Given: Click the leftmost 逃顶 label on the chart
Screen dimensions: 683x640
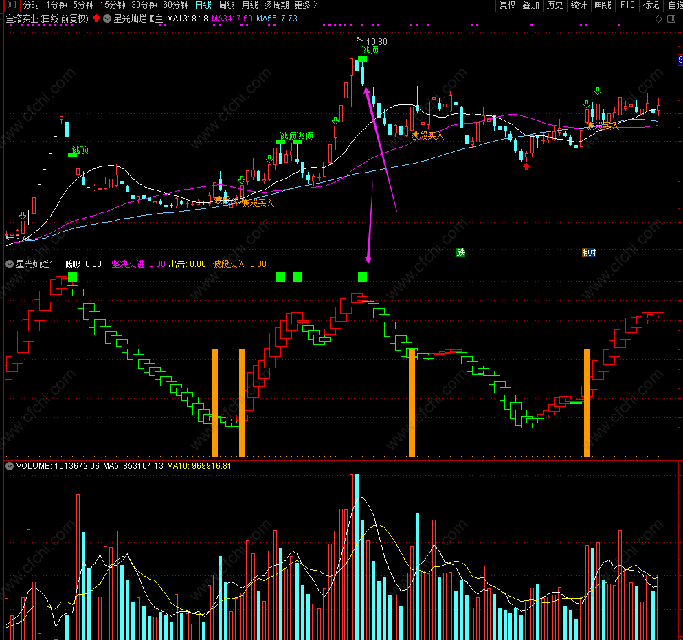Looking at the screenshot, I should point(80,150).
